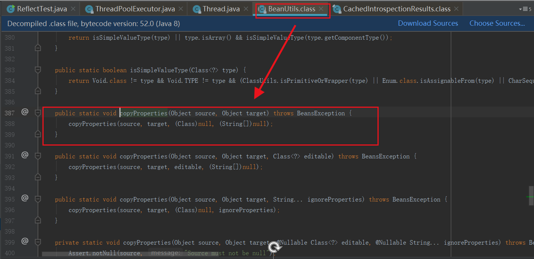Click the ThreadPoolExecutor.java class icon

pyautogui.click(x=89, y=9)
